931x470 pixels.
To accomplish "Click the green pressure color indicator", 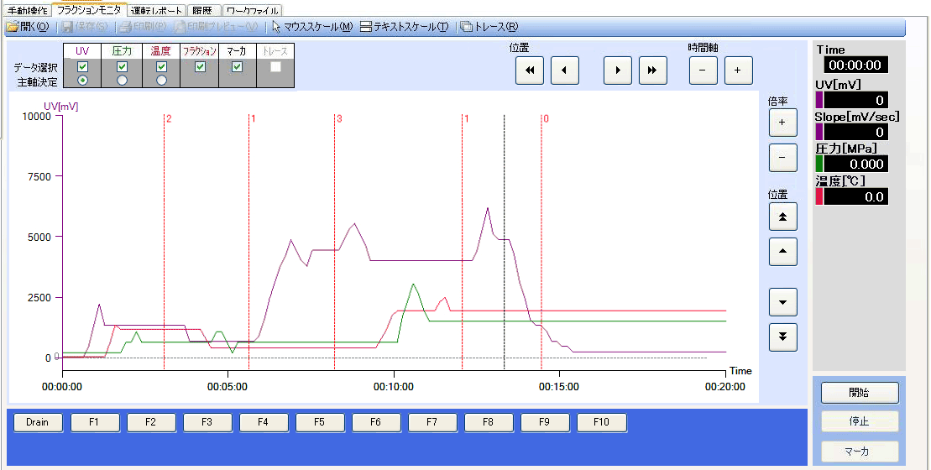I will click(x=819, y=164).
